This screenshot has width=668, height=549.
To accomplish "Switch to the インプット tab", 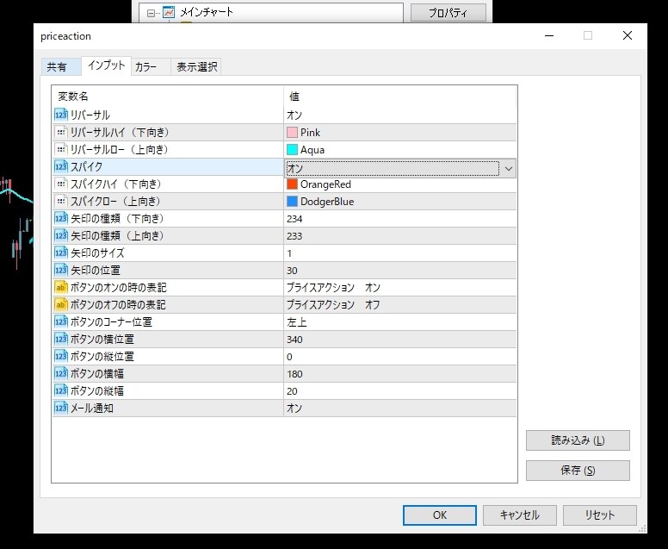I will 106,66.
